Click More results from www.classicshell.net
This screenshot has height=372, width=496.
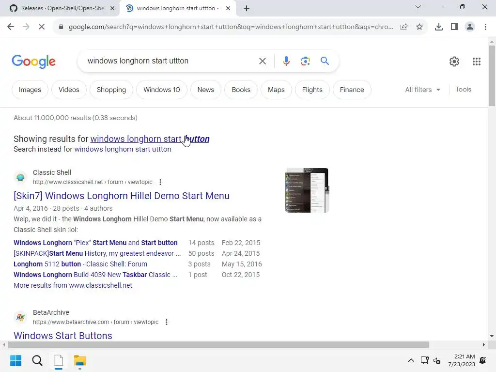(x=73, y=285)
